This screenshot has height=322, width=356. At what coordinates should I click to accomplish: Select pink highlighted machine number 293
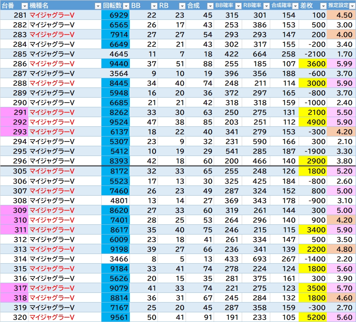(14, 131)
